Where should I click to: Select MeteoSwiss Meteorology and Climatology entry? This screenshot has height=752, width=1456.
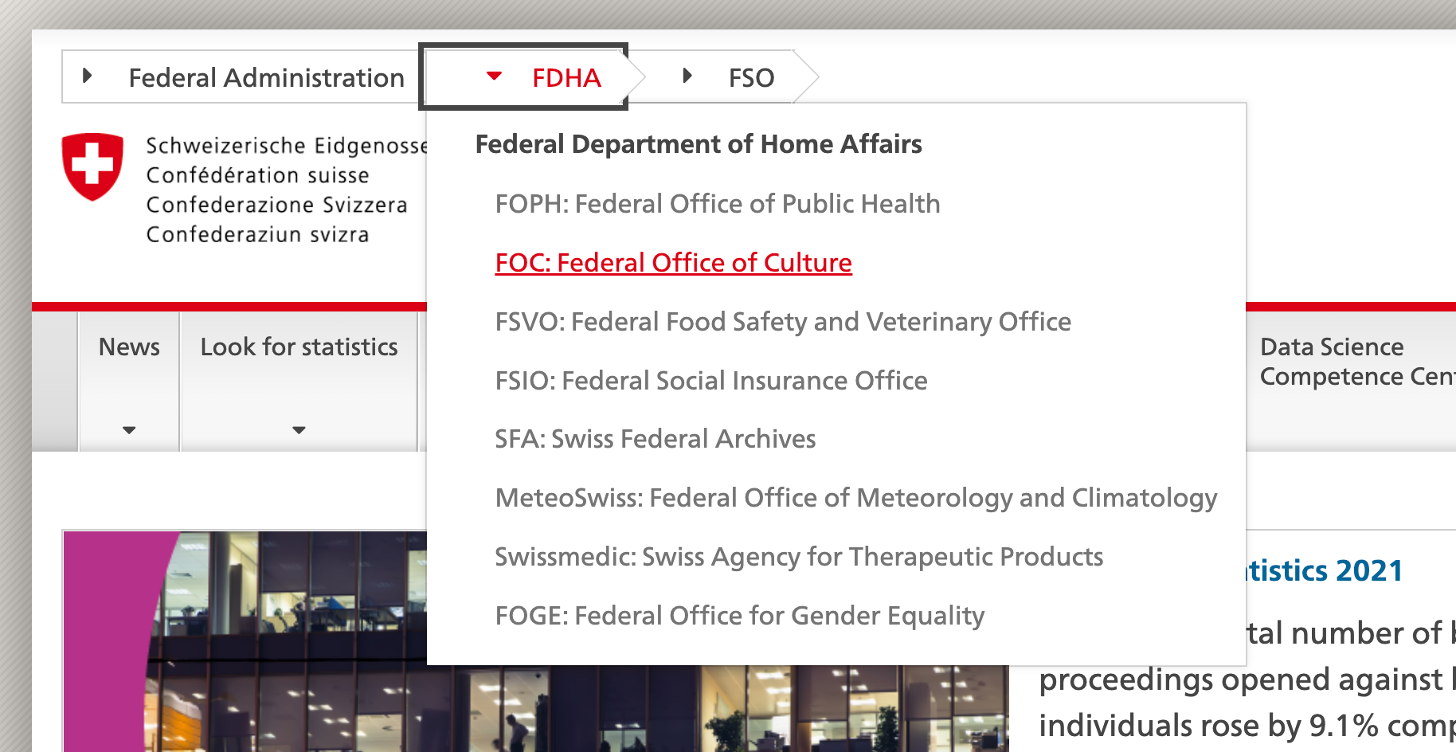point(855,498)
